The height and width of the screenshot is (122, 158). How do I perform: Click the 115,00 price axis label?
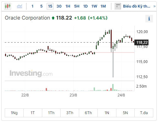142,62
